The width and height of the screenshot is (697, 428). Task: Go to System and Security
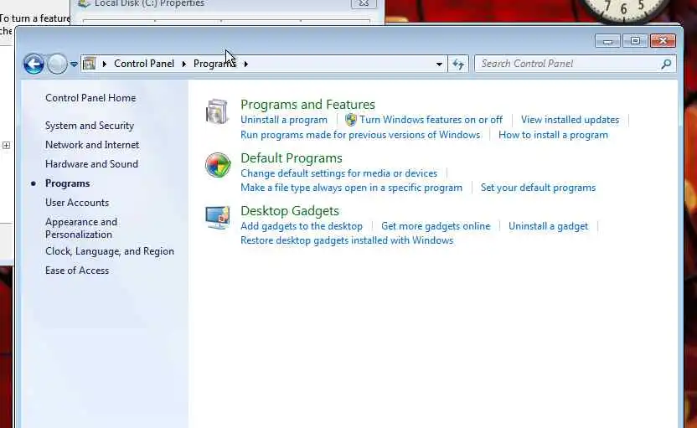(x=90, y=126)
